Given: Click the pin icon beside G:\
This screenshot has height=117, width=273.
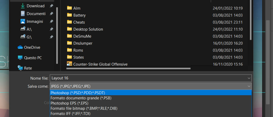Looking at the screenshot, I should coord(51,37).
